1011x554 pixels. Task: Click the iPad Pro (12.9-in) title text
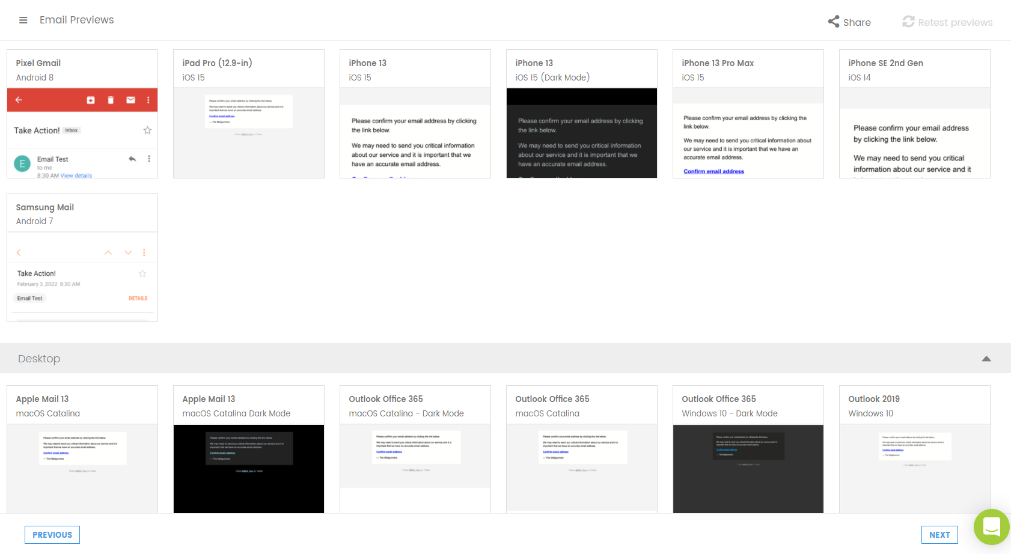click(x=217, y=63)
